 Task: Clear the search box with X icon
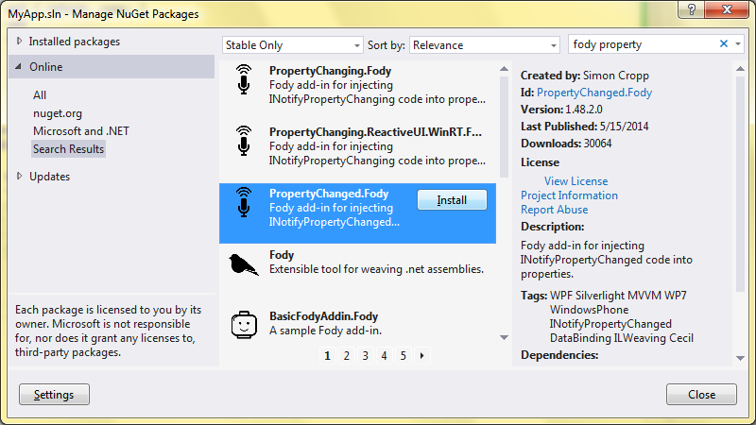tap(724, 43)
